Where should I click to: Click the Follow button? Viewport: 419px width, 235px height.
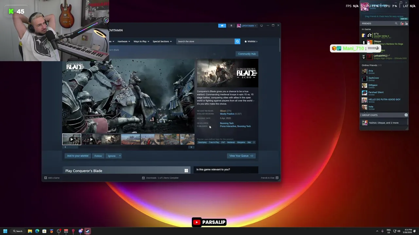98,156
